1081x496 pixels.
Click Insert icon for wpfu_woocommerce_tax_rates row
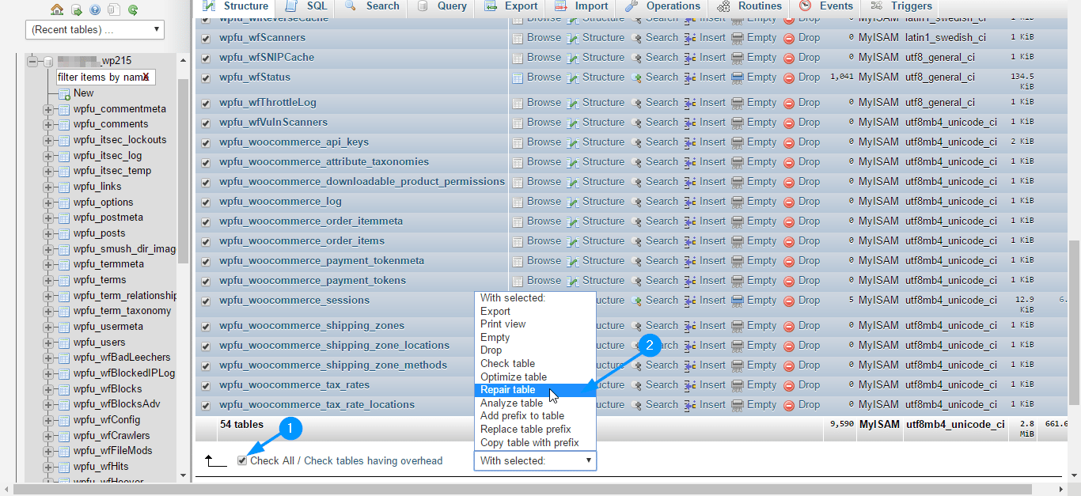click(x=690, y=385)
